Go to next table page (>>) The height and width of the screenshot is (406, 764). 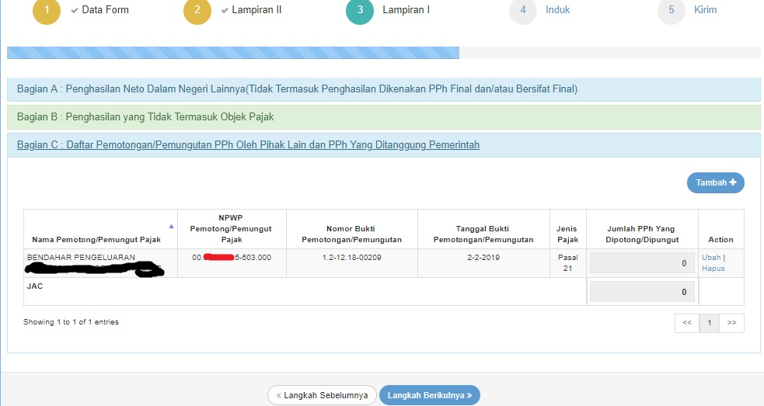[731, 322]
